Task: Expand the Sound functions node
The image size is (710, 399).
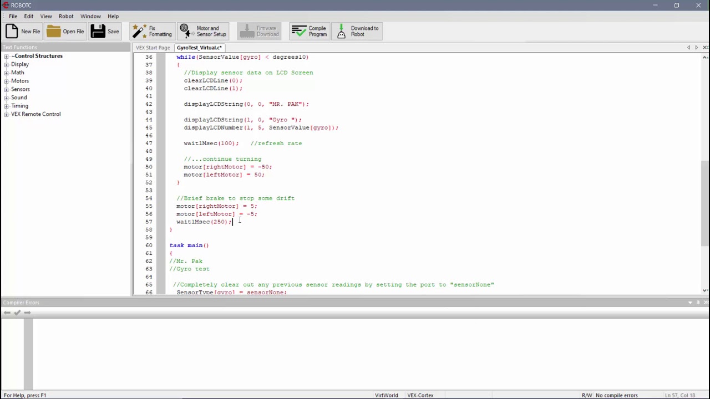Action: 6,98
